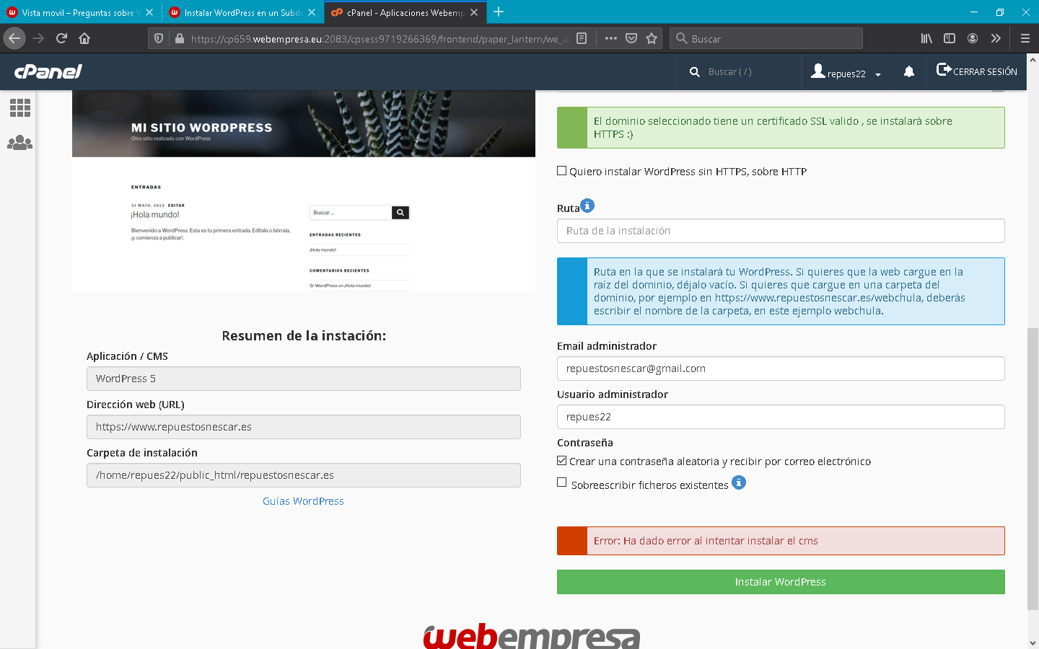This screenshot has height=649, width=1039.
Task: Click the SSL certificate valid notice
Action: tap(781, 128)
